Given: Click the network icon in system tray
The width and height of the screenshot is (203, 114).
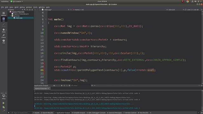Looking at the screenshot, I should (x=193, y=1).
